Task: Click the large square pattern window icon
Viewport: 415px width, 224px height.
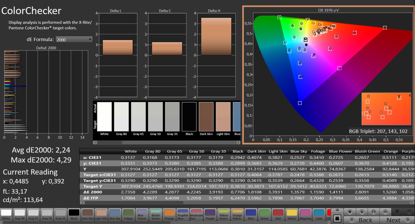Action: point(337,218)
